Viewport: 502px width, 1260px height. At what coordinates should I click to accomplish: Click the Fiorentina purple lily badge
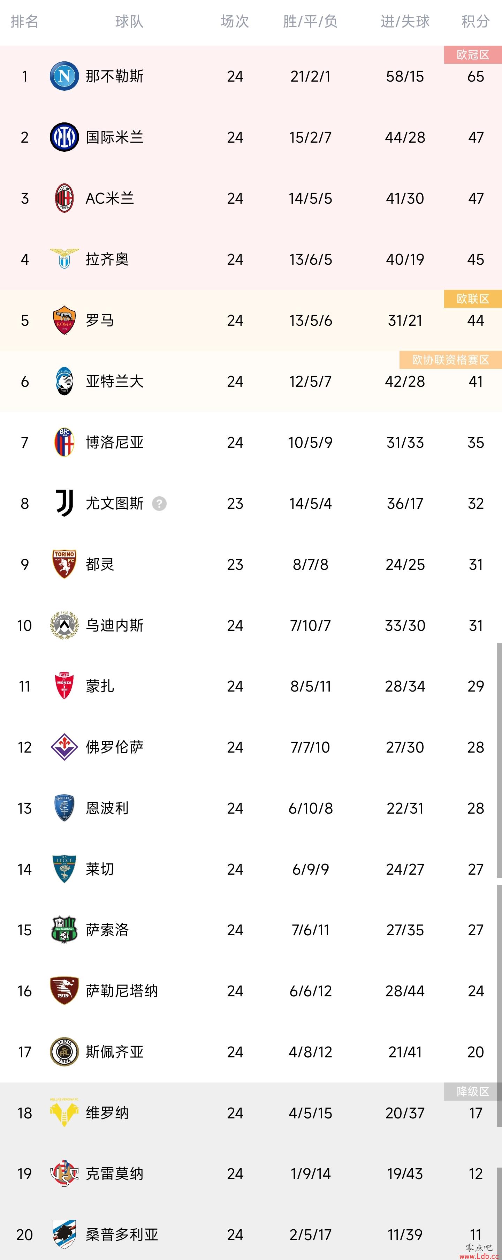click(64, 747)
